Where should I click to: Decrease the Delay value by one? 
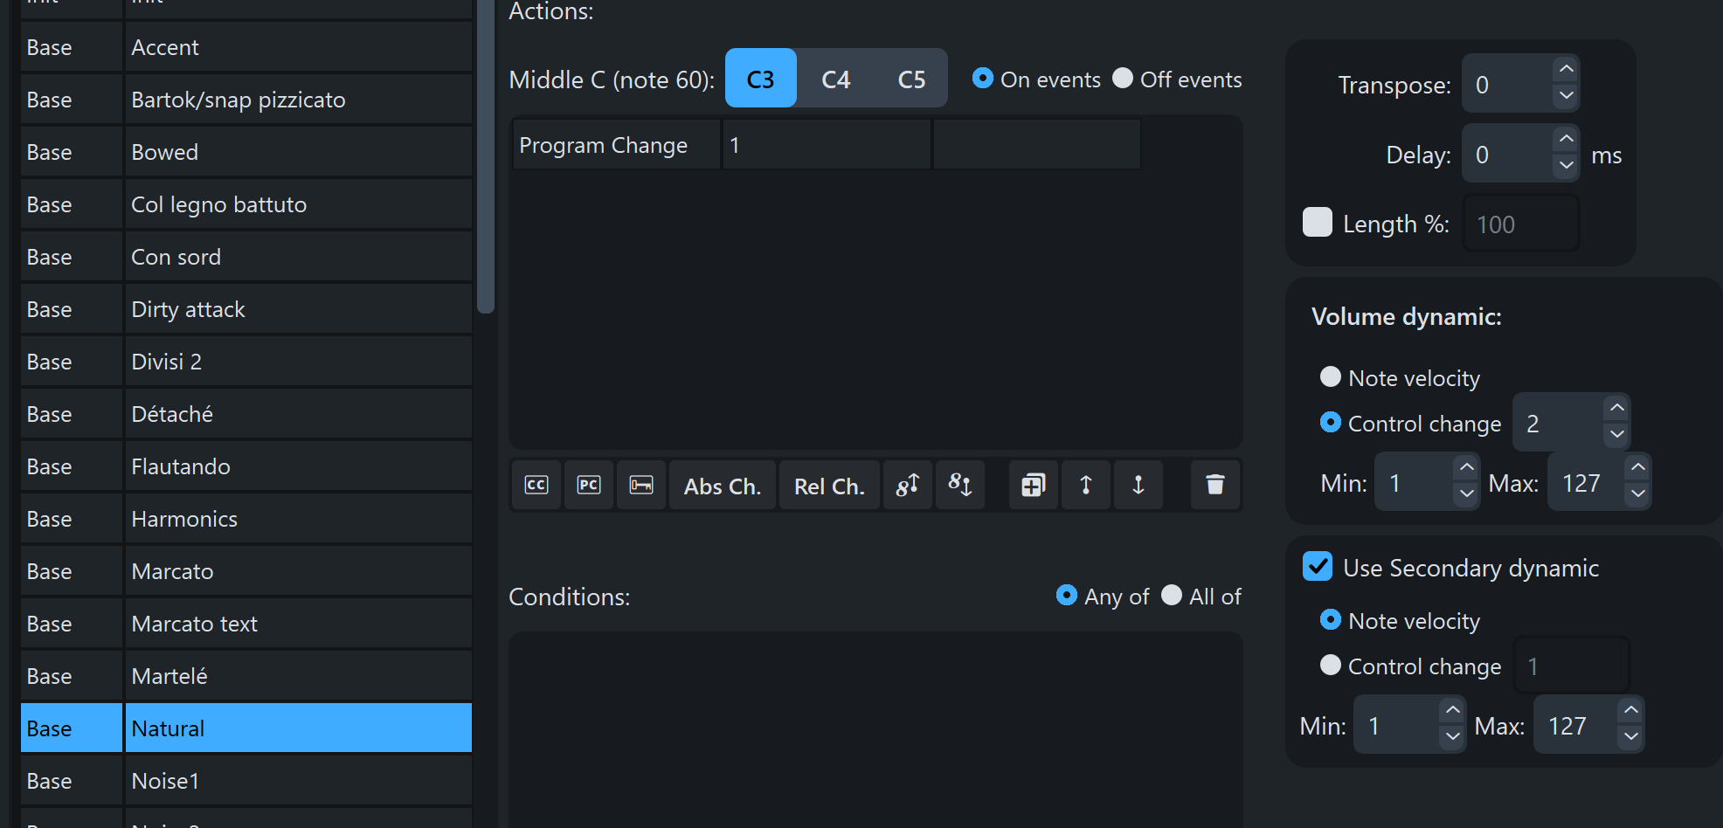[1567, 165]
